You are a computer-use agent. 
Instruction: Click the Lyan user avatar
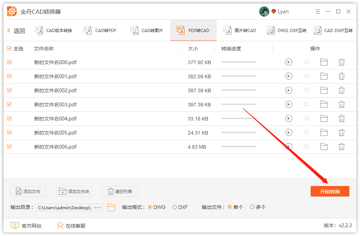click(264, 11)
